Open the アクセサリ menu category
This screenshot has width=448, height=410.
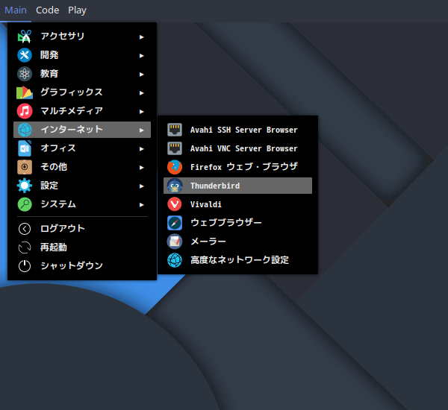pyautogui.click(x=82, y=37)
